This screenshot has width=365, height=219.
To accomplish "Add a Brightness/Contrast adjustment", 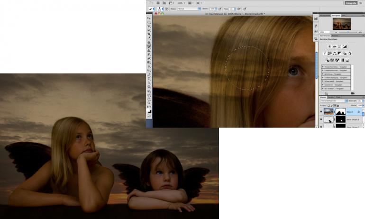I will pyautogui.click(x=329, y=46).
